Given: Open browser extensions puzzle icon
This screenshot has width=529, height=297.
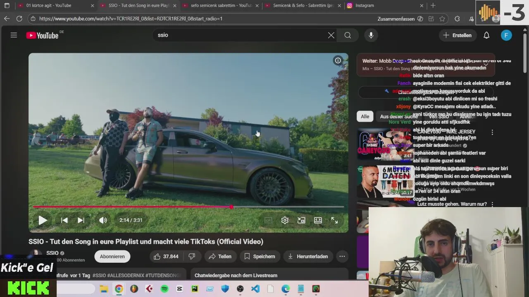Looking at the screenshot, I should 457,19.
